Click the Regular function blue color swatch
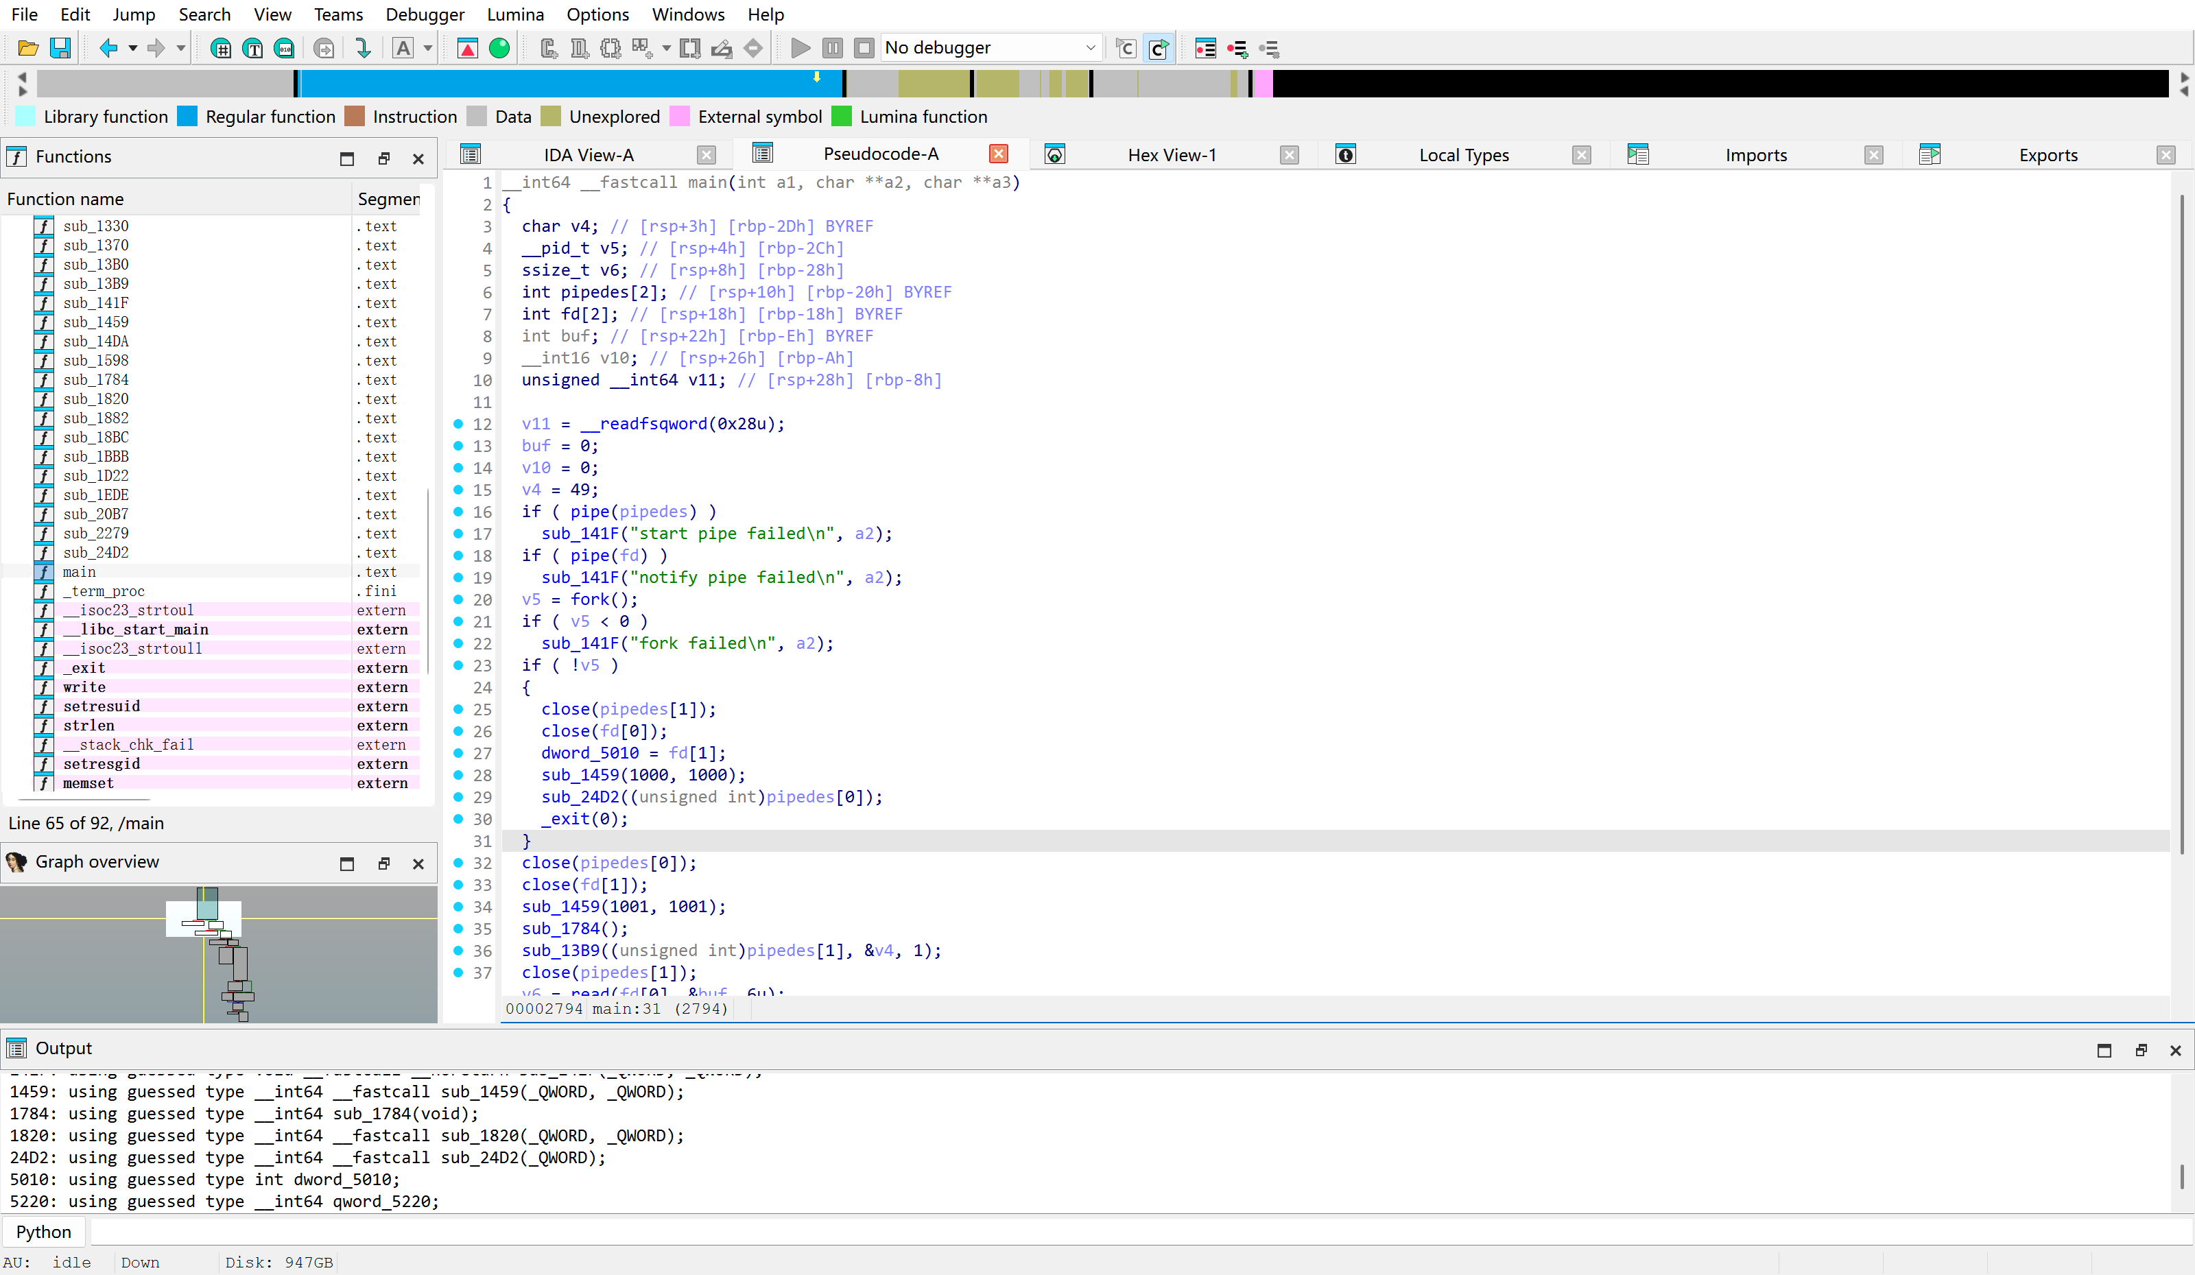 [187, 117]
